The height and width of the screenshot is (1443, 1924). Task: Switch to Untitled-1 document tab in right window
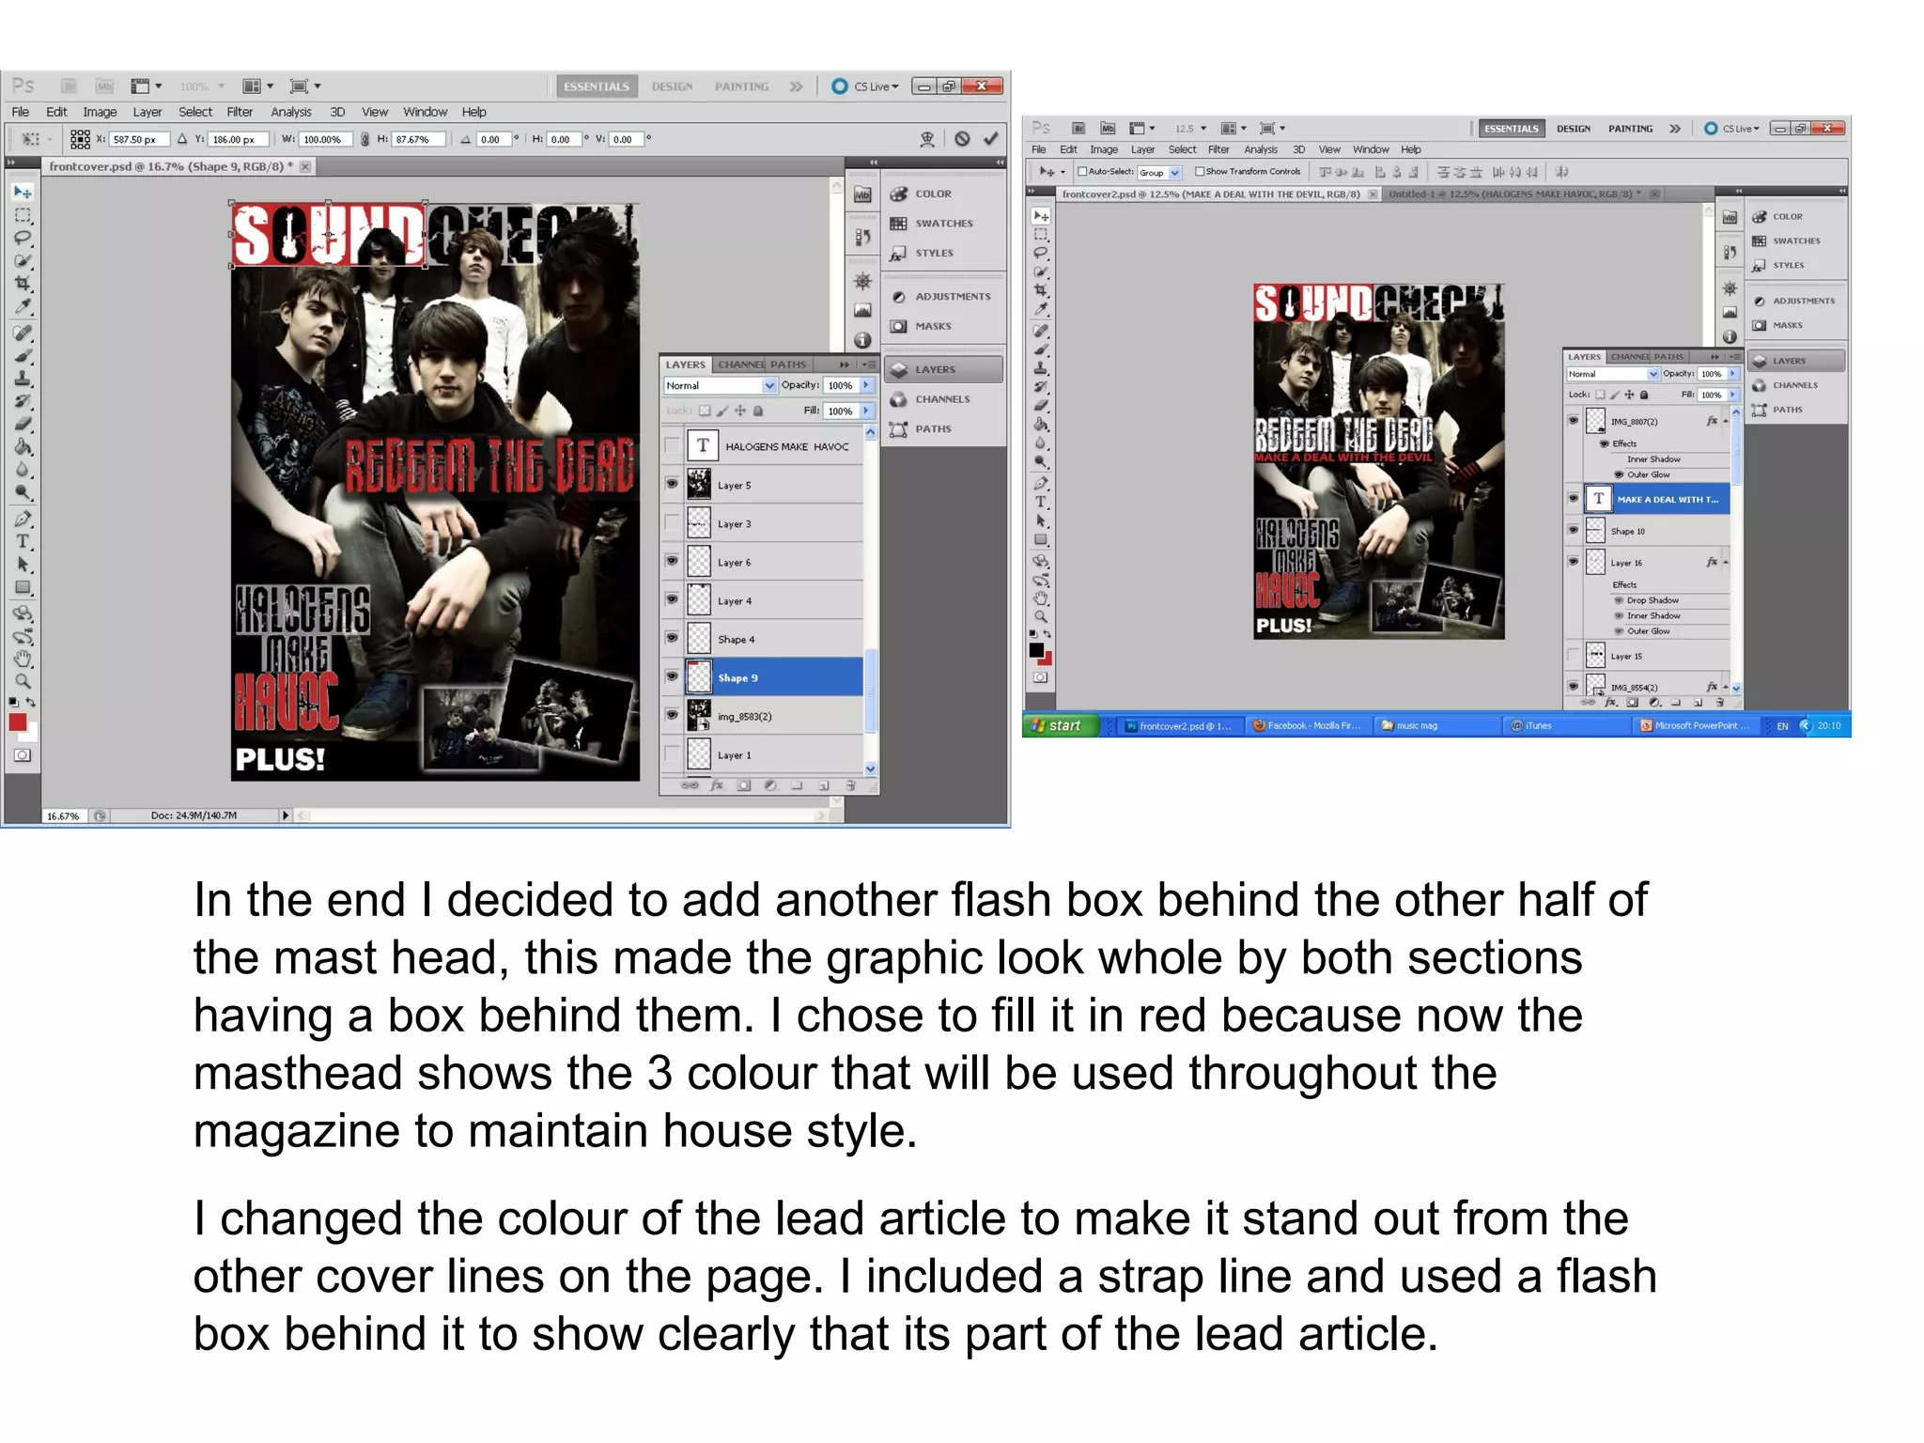click(1514, 194)
